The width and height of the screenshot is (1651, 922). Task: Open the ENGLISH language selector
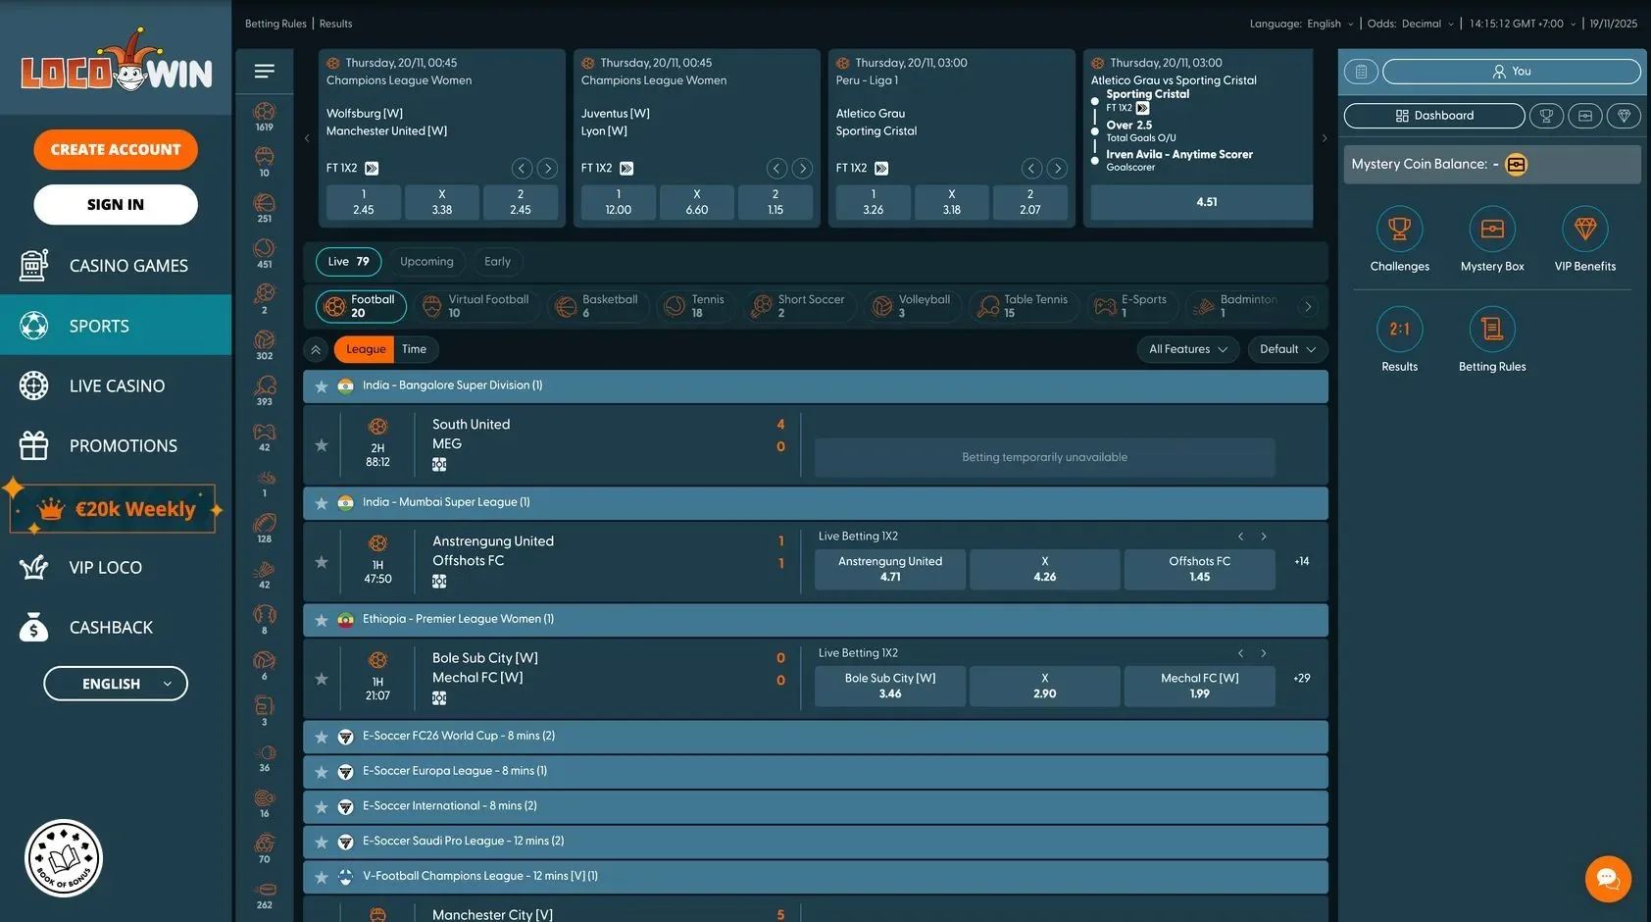[x=116, y=684]
